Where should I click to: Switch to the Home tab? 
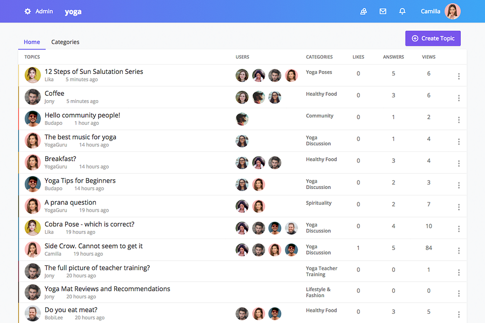pos(32,42)
